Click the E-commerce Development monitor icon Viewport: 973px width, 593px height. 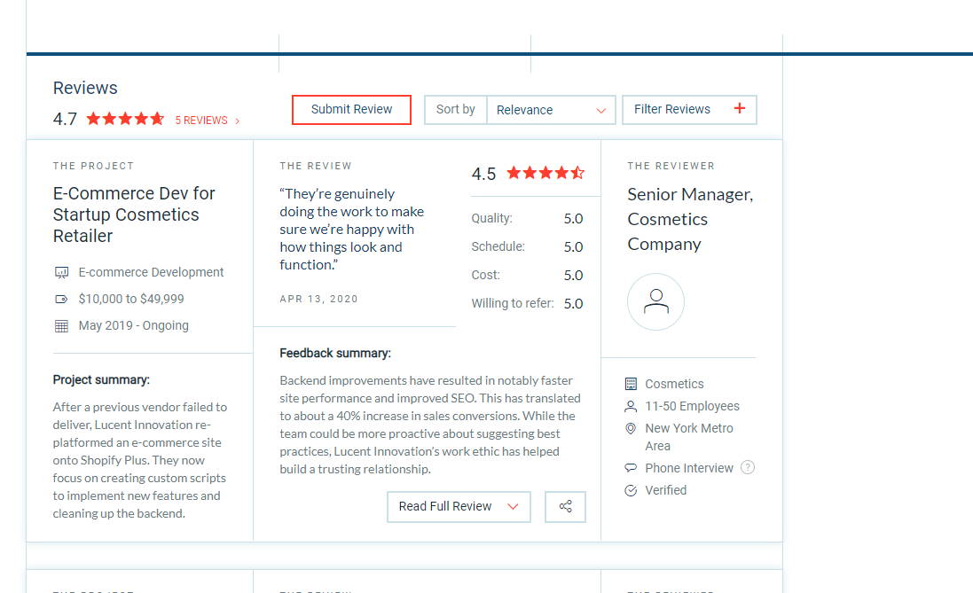61,272
